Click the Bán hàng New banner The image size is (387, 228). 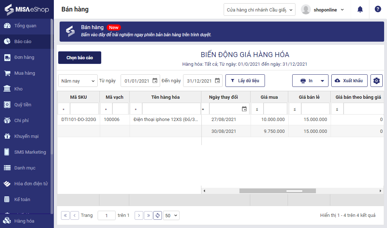(222, 31)
